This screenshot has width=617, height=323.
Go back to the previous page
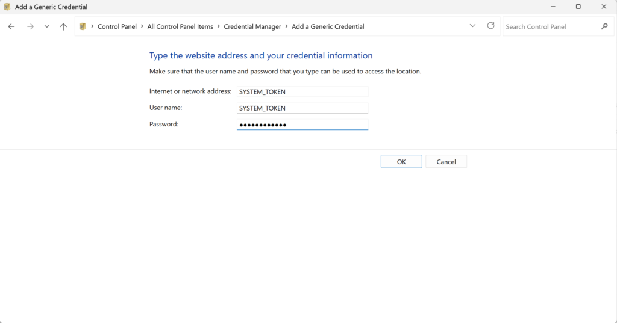coord(11,27)
